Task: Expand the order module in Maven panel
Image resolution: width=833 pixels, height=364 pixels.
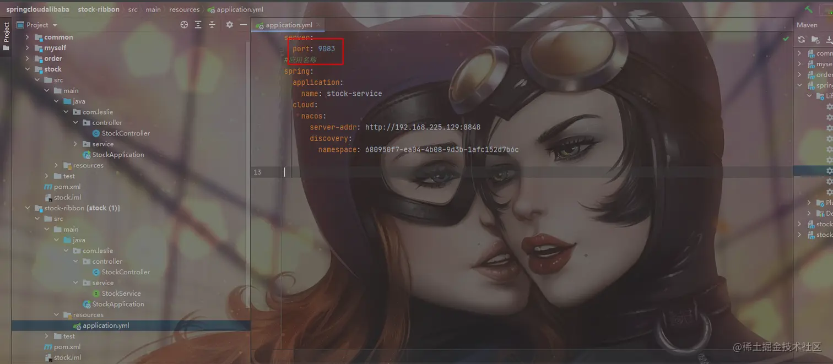Action: click(x=800, y=75)
